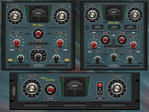Click the Max Warm Low Gain black knob
Image resolution: width=149 pixels, height=112 pixels.
pos(21,59)
